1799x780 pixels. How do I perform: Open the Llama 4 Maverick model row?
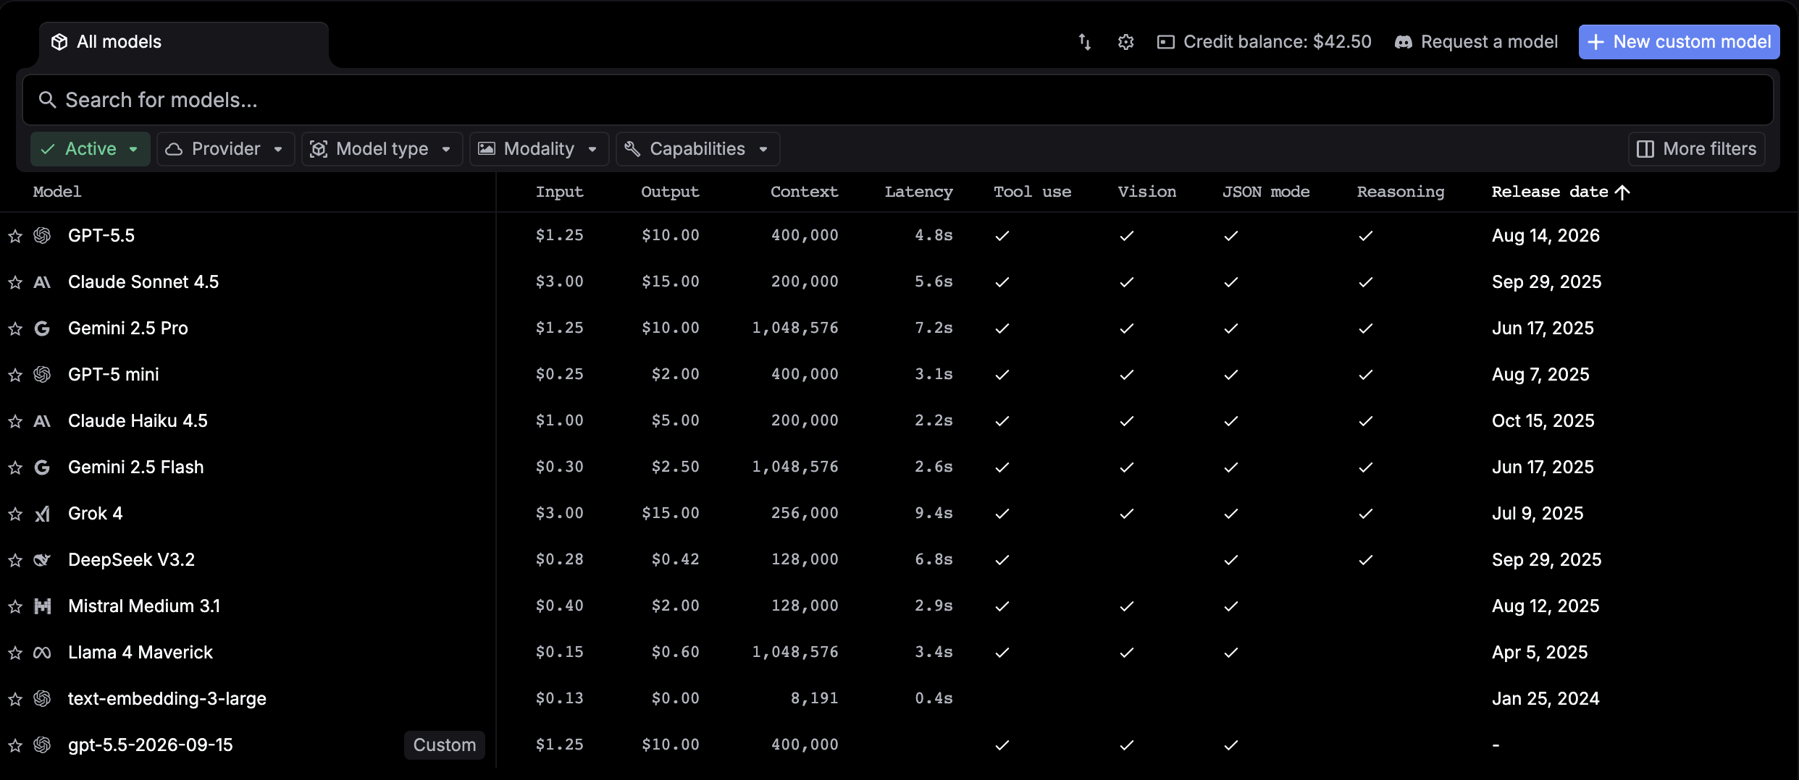(x=899, y=653)
